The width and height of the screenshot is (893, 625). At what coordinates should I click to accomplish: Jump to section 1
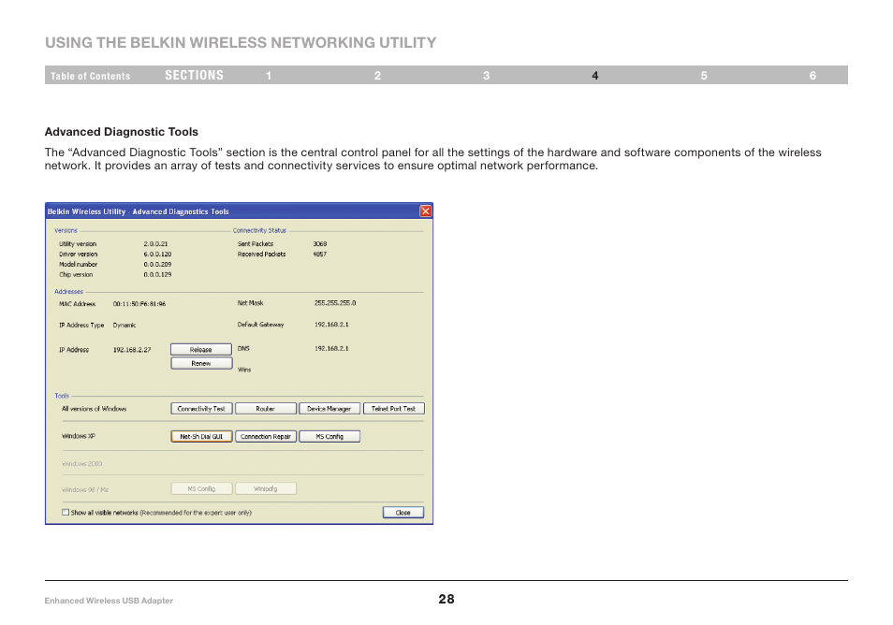click(269, 76)
